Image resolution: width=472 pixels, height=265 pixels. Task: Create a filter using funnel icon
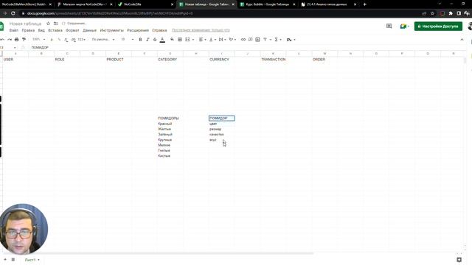265,39
